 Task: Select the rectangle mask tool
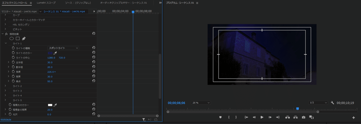pyautogui.click(x=18, y=39)
